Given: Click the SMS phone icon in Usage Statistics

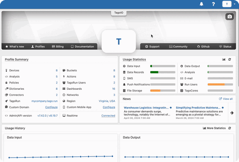Looking at the screenshot, I should click(124, 78).
